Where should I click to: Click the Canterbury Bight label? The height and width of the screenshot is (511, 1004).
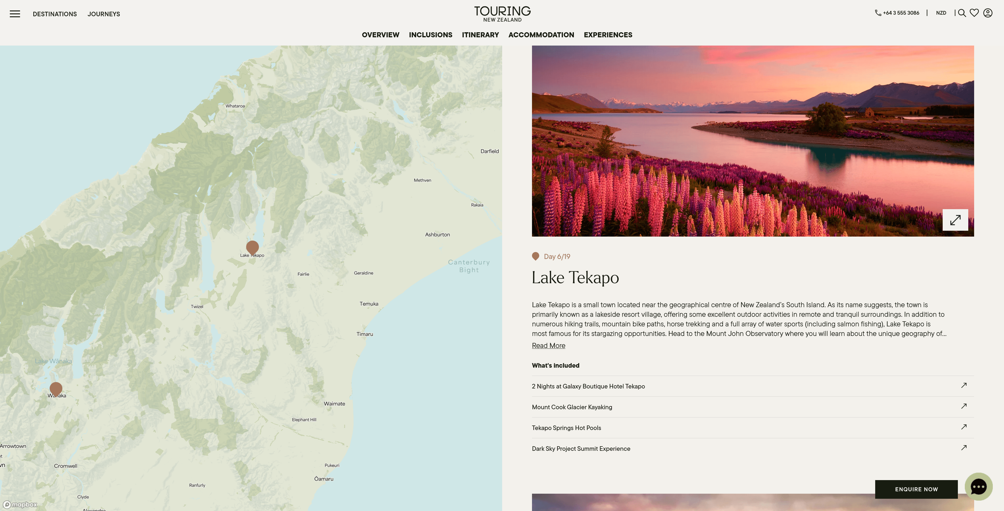tap(469, 266)
